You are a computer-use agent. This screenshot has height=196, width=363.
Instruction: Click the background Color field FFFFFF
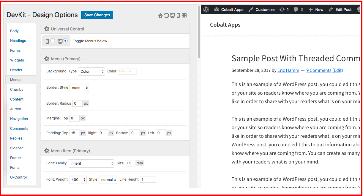[127, 71]
